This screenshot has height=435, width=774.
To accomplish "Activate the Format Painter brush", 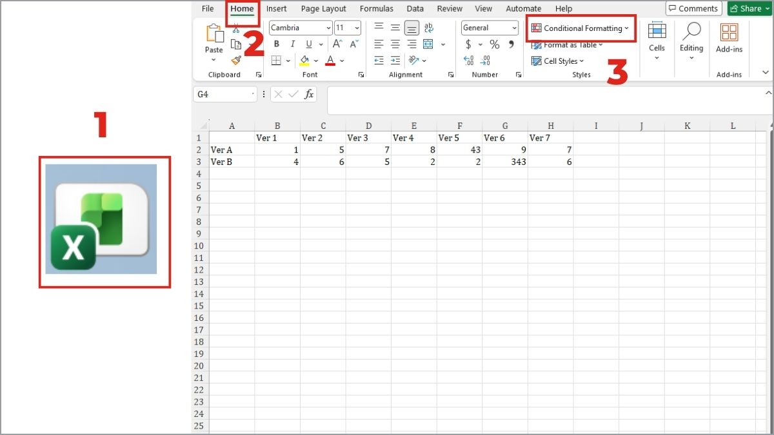I will 236,61.
